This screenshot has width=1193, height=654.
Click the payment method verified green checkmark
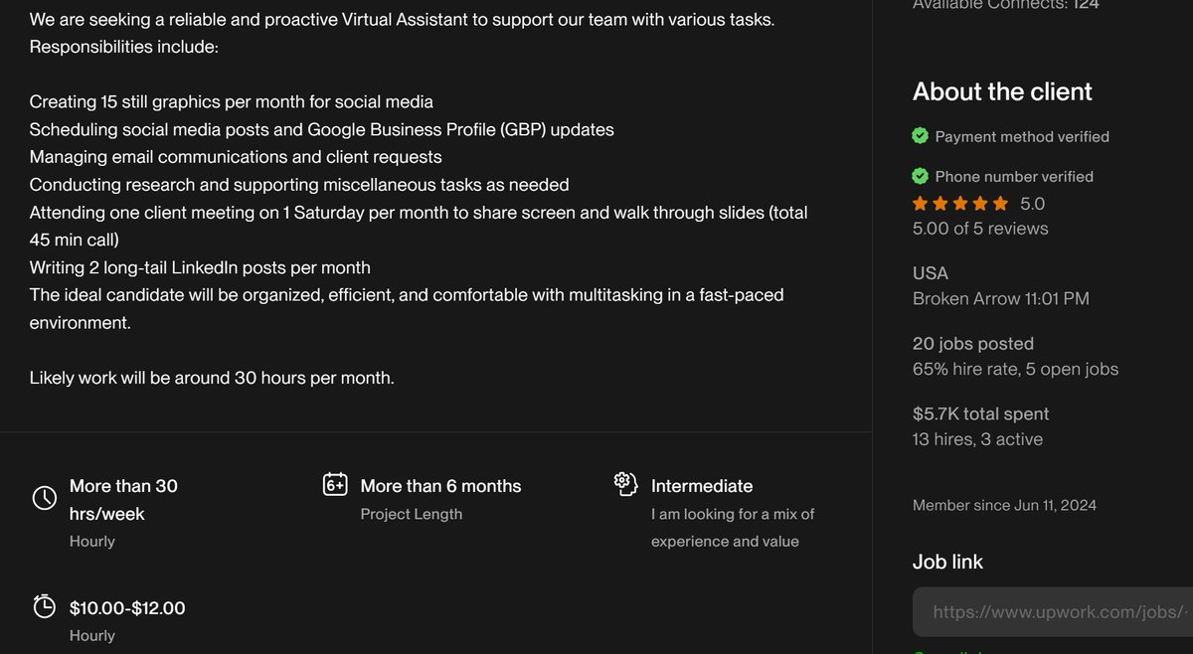(x=920, y=136)
